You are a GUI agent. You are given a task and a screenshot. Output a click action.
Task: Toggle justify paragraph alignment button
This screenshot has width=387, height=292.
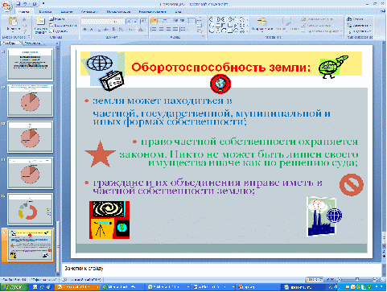(175, 29)
